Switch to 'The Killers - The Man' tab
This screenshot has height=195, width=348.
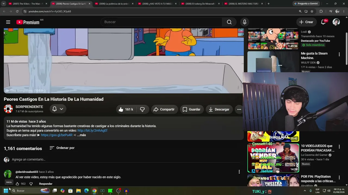click(x=28, y=4)
